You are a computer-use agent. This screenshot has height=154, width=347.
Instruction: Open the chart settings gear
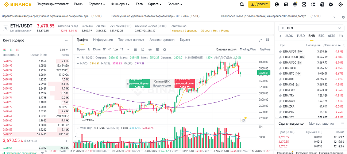[x=165, y=49]
